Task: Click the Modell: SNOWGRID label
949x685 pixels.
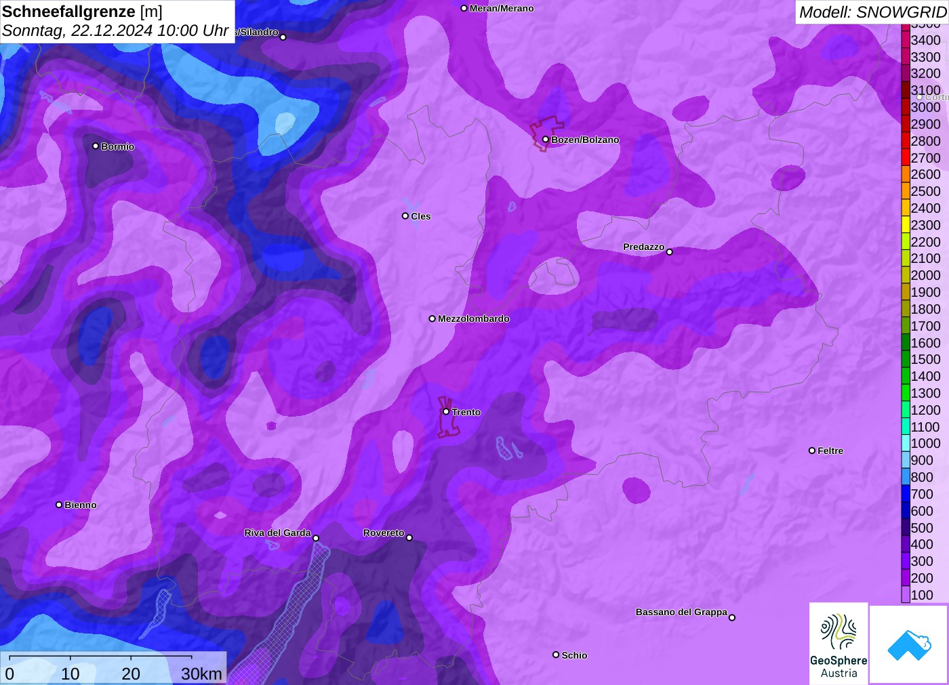Action: [x=872, y=12]
